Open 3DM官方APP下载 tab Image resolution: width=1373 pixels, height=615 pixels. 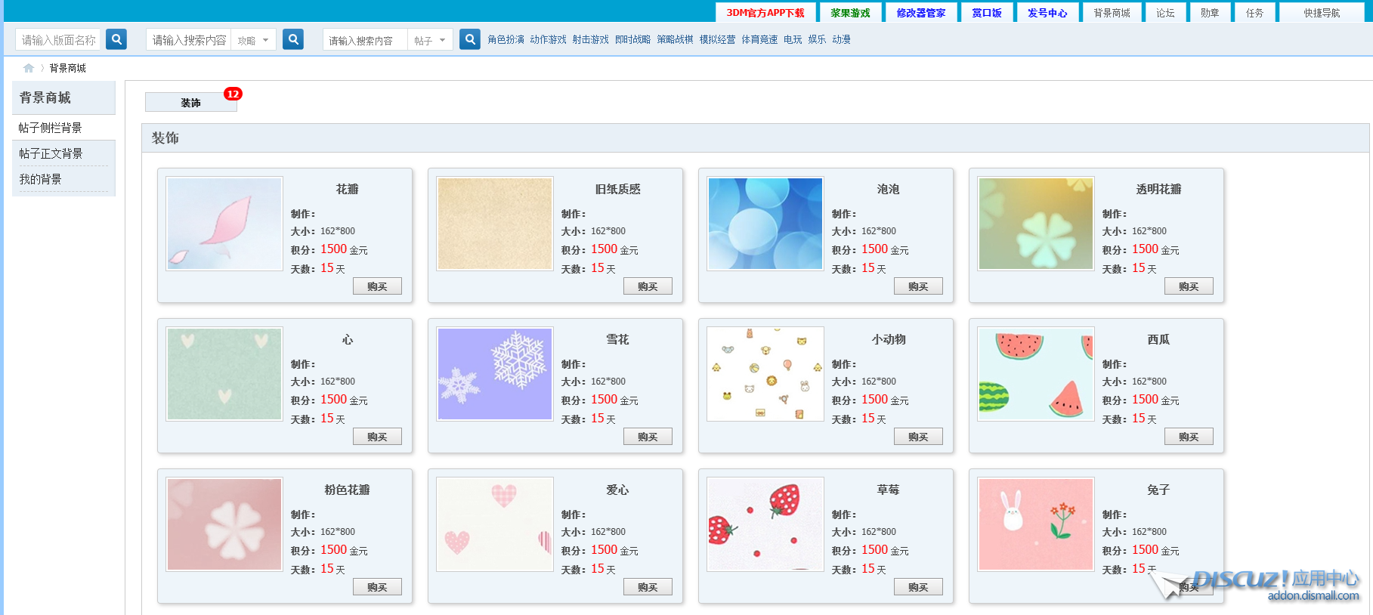765,13
